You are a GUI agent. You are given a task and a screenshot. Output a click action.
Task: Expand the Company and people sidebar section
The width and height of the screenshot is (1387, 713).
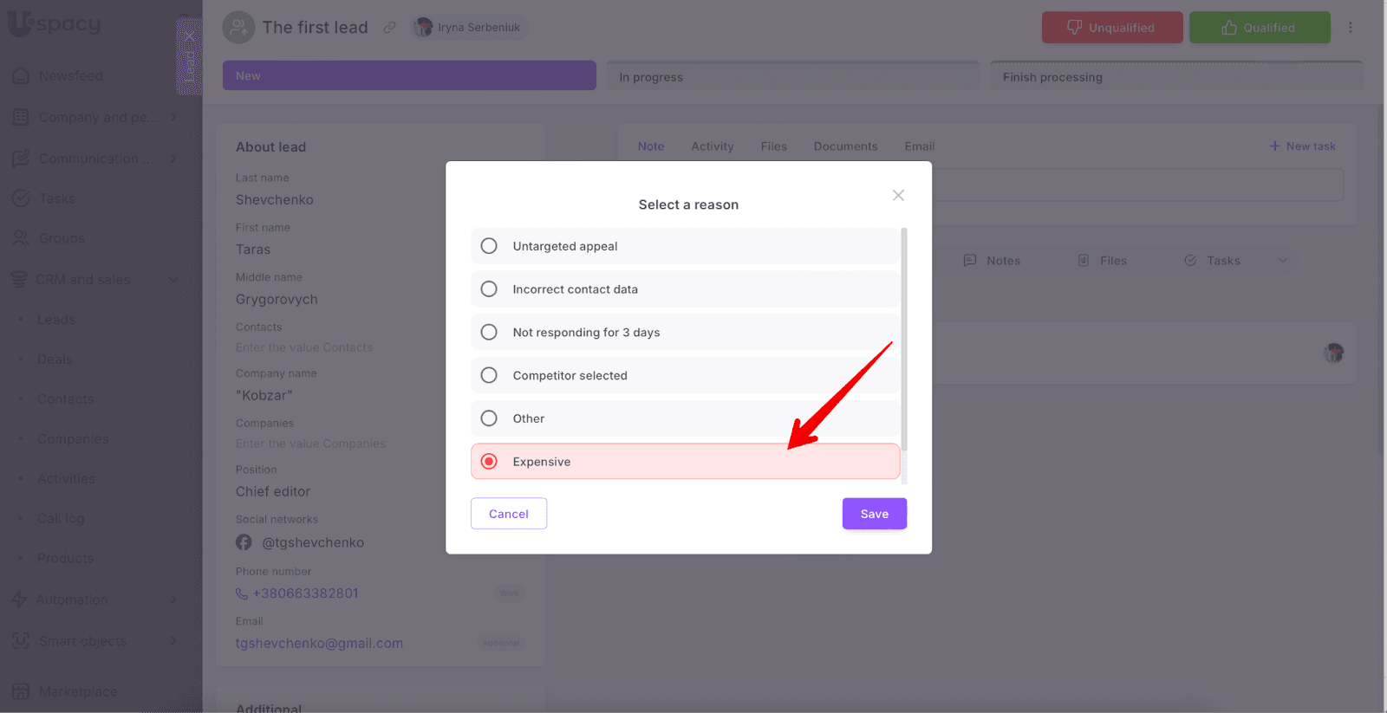173,117
